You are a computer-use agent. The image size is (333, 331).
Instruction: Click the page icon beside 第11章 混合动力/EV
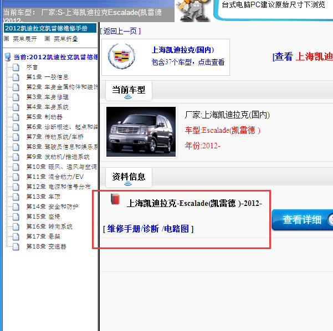tap(16, 177)
